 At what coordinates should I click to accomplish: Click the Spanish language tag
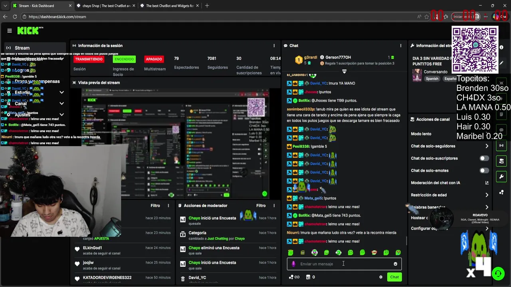point(432,79)
